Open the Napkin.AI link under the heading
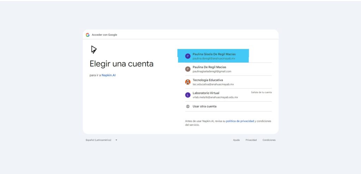This screenshot has height=174, width=361. pyautogui.click(x=109, y=75)
